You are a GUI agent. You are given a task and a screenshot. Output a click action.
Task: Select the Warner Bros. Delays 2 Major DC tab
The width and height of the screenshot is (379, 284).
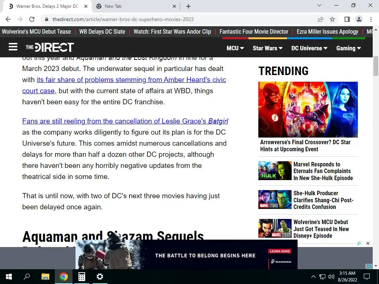tap(47, 7)
